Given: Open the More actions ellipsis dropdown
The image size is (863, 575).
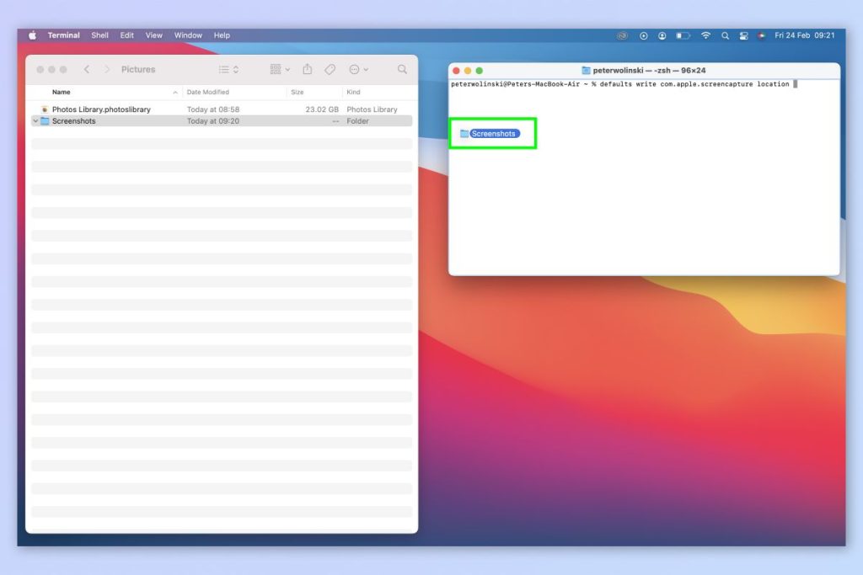Looking at the screenshot, I should [357, 69].
